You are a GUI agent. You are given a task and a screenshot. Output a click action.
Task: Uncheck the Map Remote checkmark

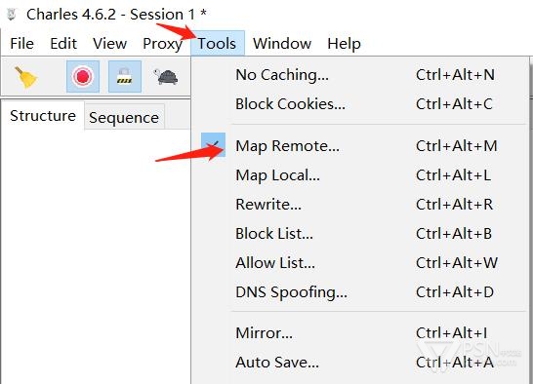click(x=213, y=144)
